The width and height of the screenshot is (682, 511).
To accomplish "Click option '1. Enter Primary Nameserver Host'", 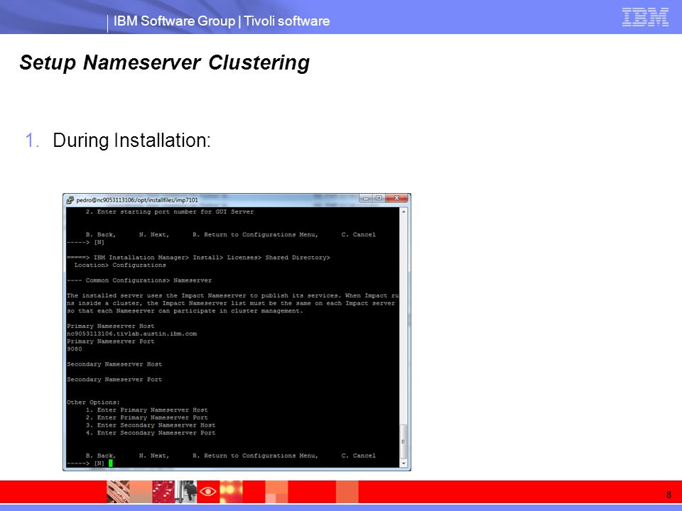I will (146, 410).
